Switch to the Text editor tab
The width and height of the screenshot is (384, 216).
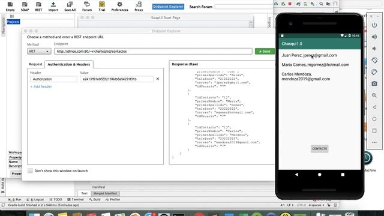tap(84, 193)
